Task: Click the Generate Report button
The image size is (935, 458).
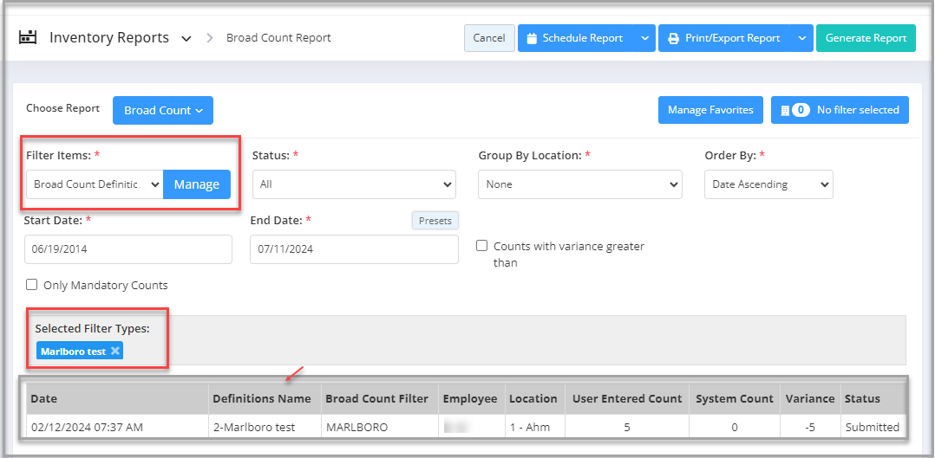Action: point(866,38)
